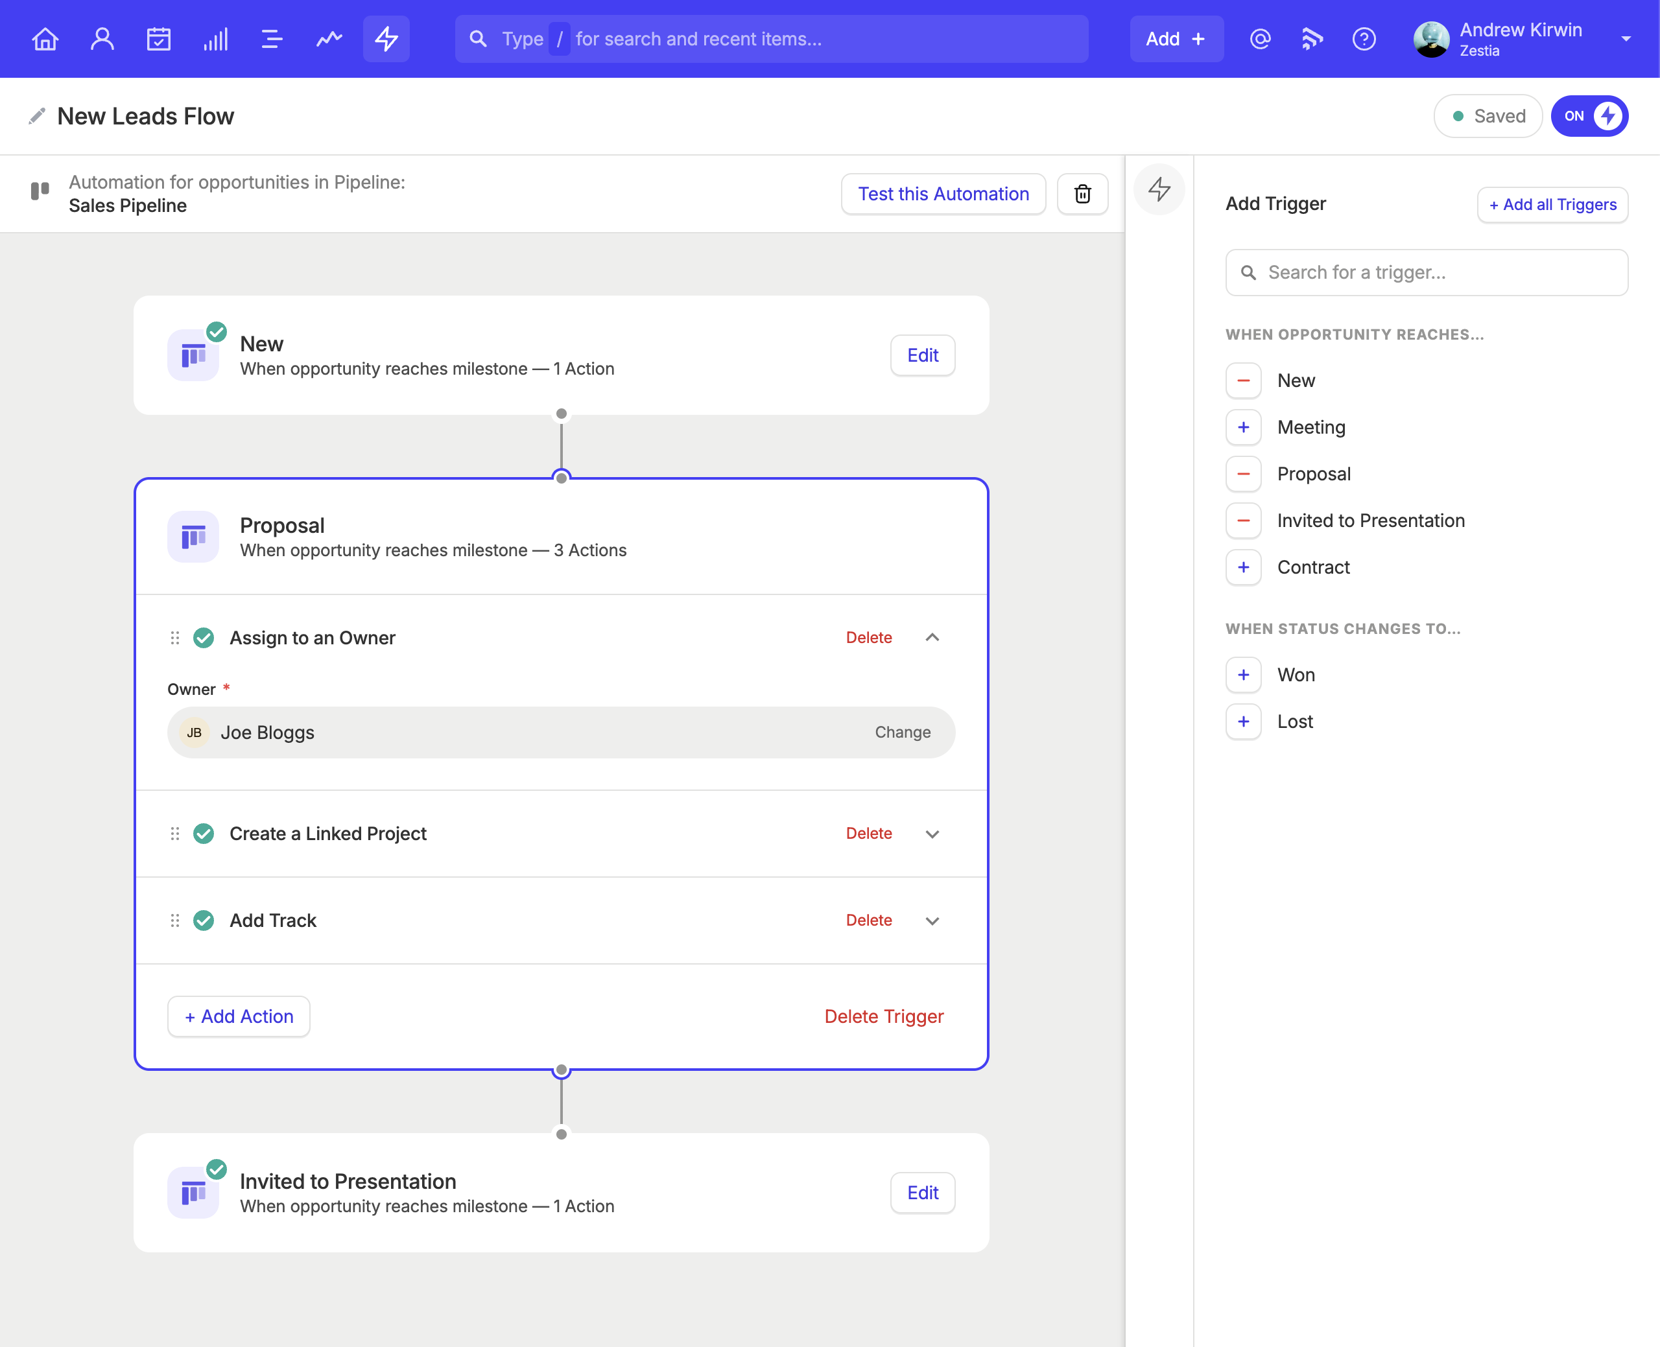Click the Add Track checkmark
The height and width of the screenshot is (1347, 1660).
(204, 920)
